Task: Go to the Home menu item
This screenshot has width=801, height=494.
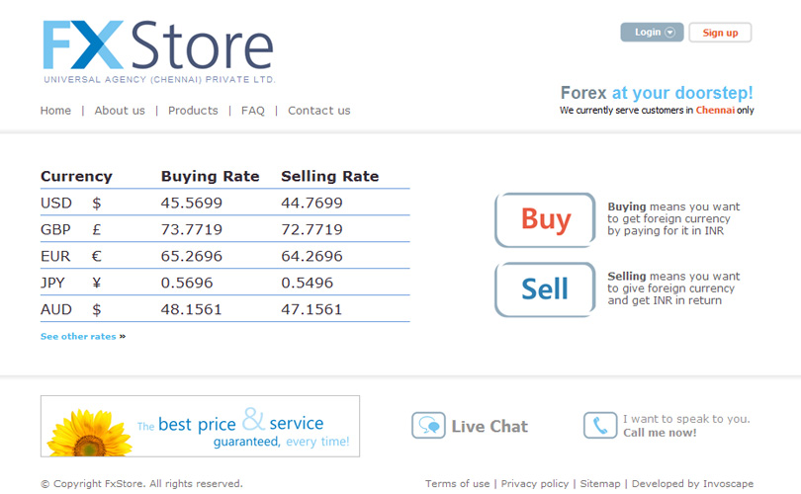Action: [55, 111]
